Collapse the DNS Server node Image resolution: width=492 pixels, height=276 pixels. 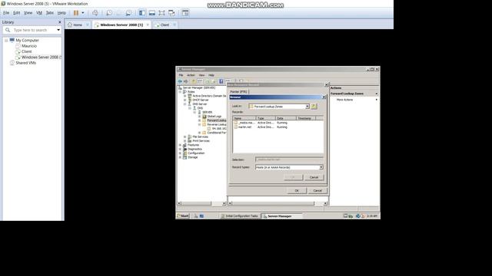pyautogui.click(x=184, y=104)
